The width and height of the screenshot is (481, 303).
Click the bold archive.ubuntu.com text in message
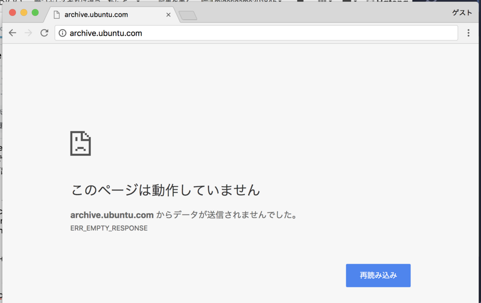pyautogui.click(x=112, y=215)
